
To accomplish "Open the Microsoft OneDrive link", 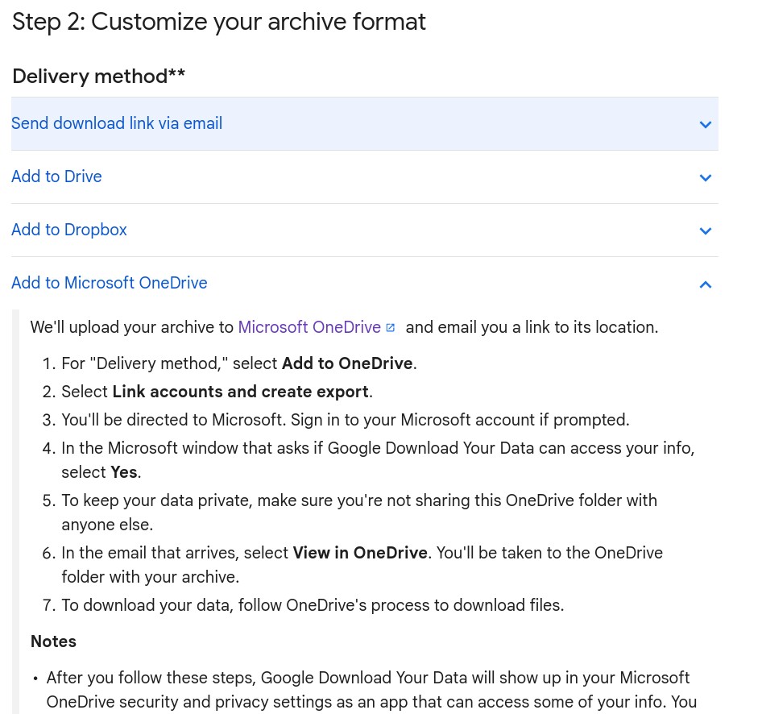I will [x=309, y=327].
